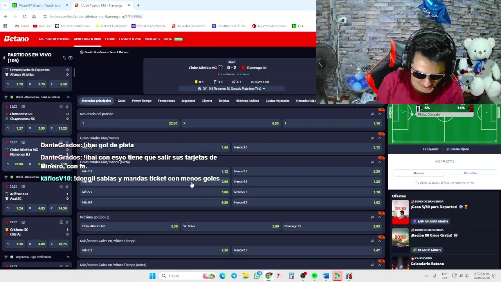Viewport: 501px width, 282px height.
Task: Click the sort icon in Partidos en Vivo header
Action: pos(64,58)
